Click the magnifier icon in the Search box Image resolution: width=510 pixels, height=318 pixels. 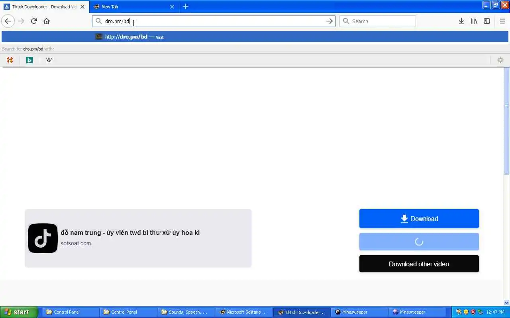(346, 21)
